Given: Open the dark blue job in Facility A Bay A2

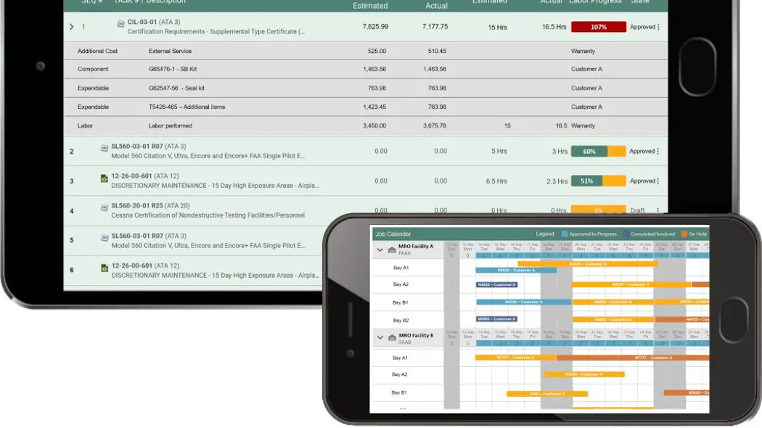Looking at the screenshot, I should click(x=496, y=284).
